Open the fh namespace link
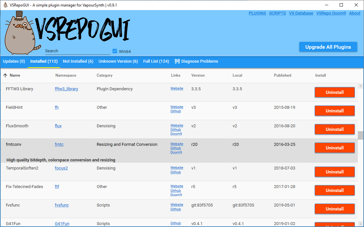364x227 pixels. (x=57, y=107)
